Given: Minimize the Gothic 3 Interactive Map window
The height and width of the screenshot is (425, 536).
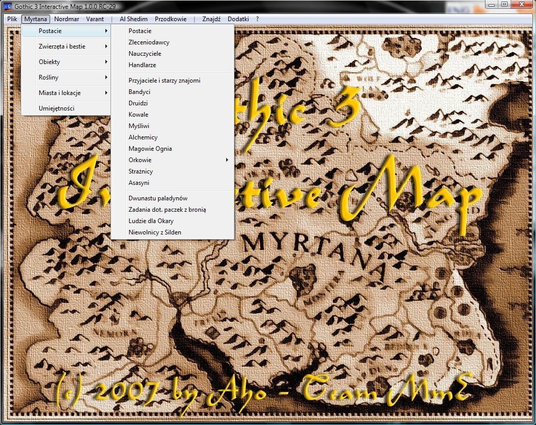Looking at the screenshot, I should [x=492, y=5].
